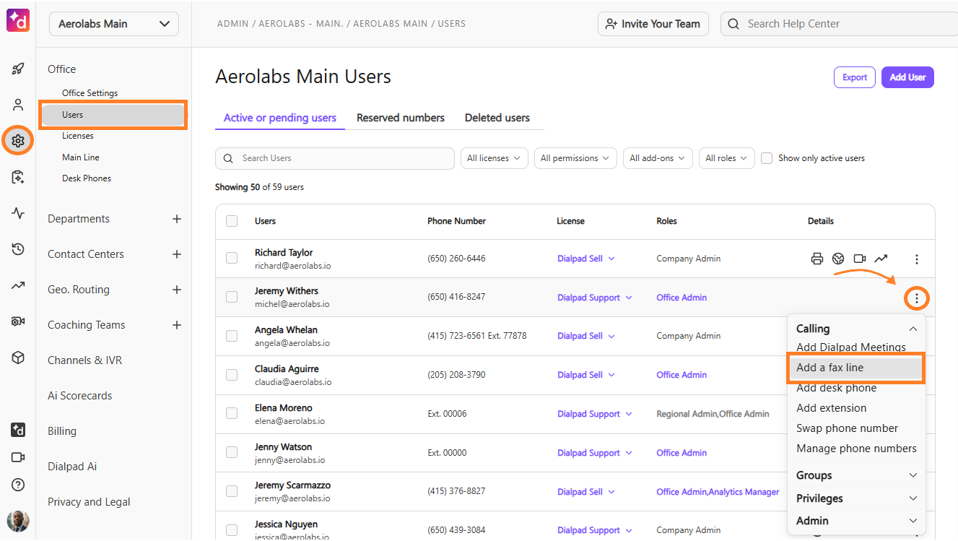
Task: Open the activity pulse icon in left rail
Action: (18, 213)
